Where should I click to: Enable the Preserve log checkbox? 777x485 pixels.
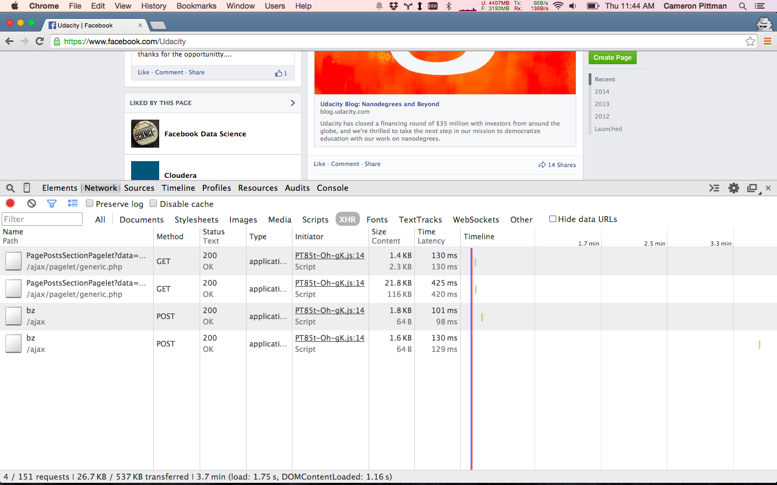(90, 203)
